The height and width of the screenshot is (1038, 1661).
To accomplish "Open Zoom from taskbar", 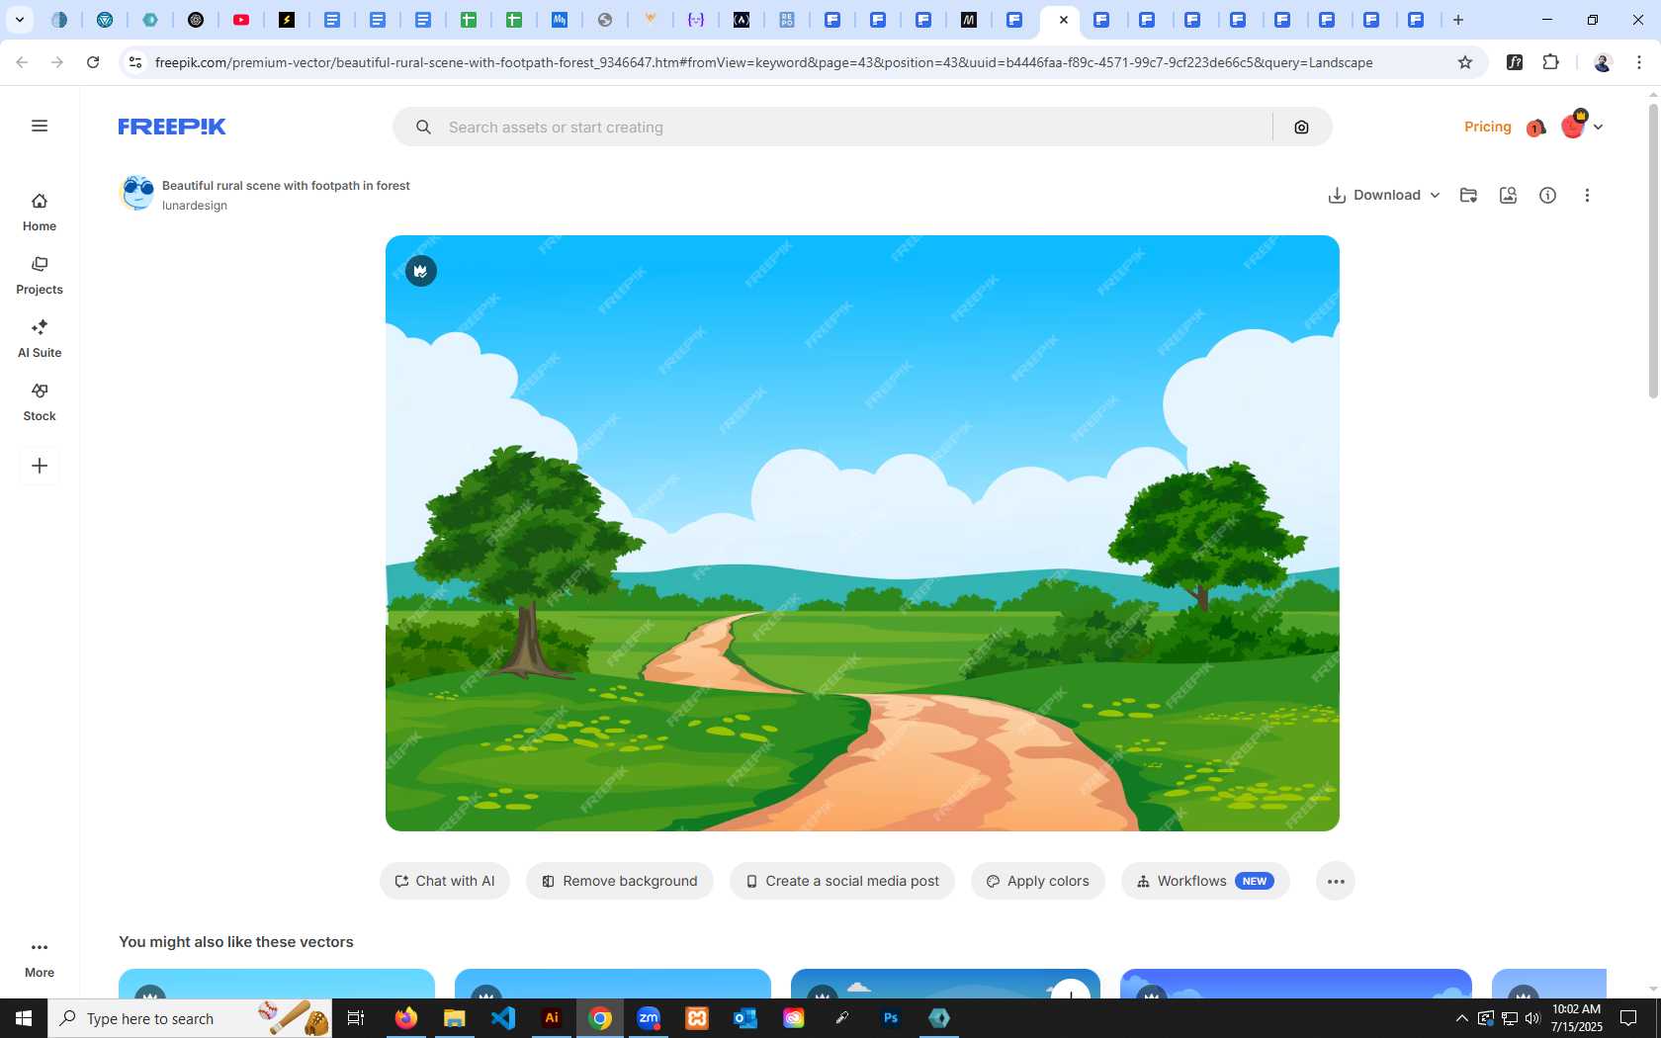I will (649, 1018).
